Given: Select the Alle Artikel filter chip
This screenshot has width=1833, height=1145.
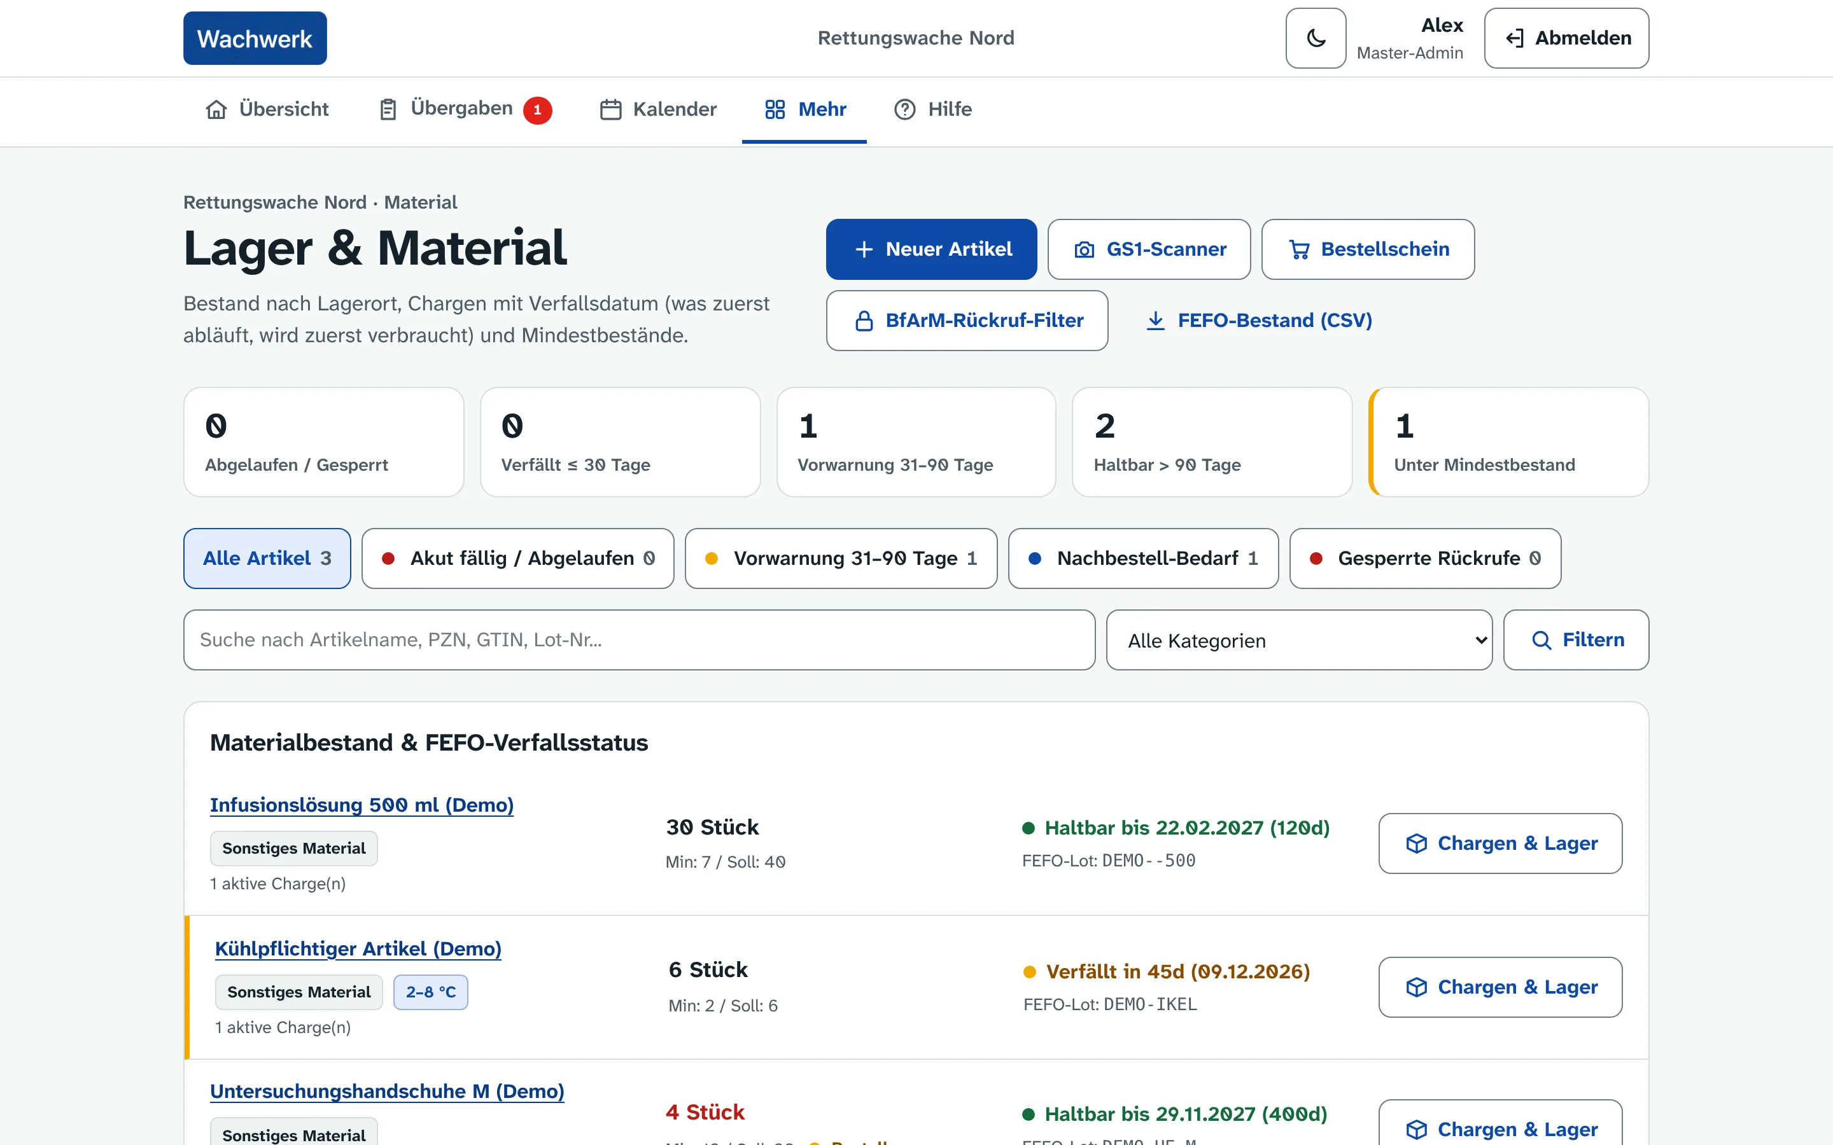Looking at the screenshot, I should point(267,558).
